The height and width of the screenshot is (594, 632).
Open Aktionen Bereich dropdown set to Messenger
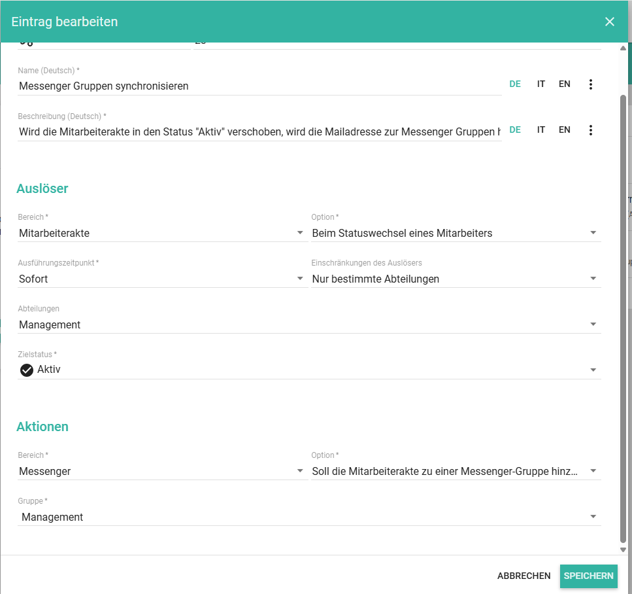click(299, 471)
